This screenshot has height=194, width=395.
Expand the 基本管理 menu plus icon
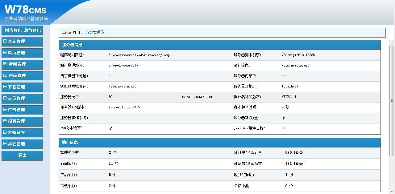5,41
